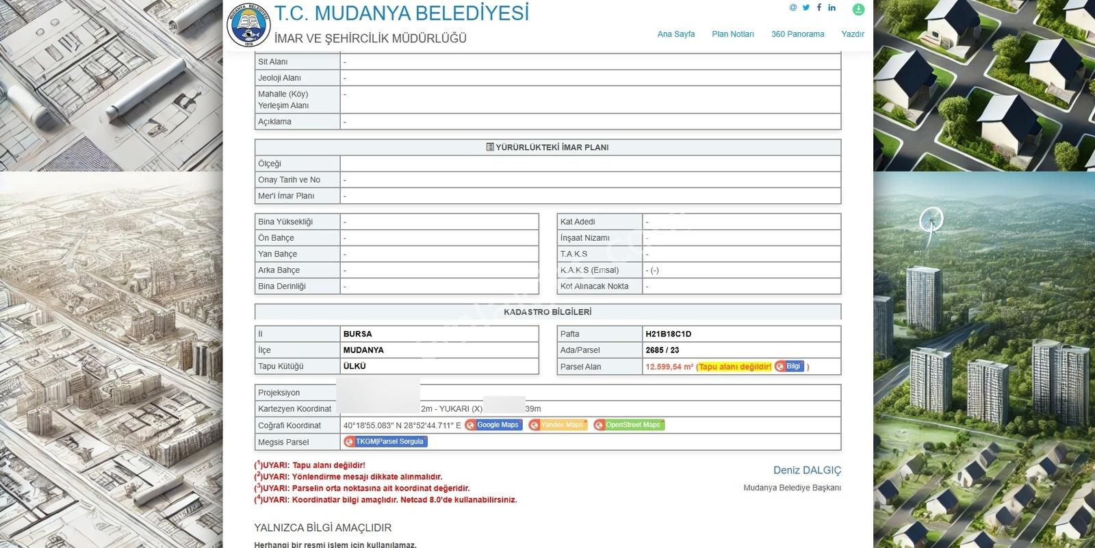Image resolution: width=1095 pixels, height=548 pixels.
Task: Click the 'K.A.K.S (Emsal)' label
Action: point(589,270)
